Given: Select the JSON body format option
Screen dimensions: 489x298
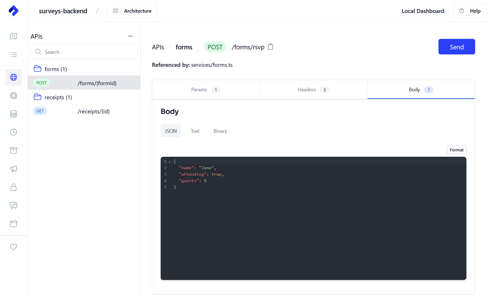Looking at the screenshot, I should pyautogui.click(x=171, y=131).
